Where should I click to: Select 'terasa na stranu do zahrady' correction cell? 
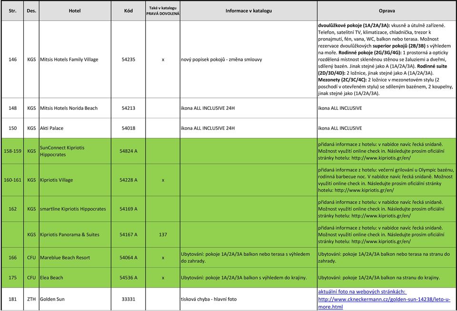(387, 257)
